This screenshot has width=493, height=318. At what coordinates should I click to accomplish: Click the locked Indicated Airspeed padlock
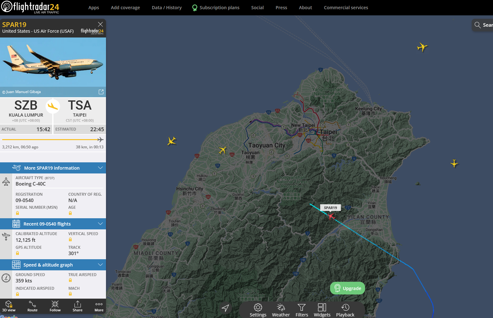[18, 294]
